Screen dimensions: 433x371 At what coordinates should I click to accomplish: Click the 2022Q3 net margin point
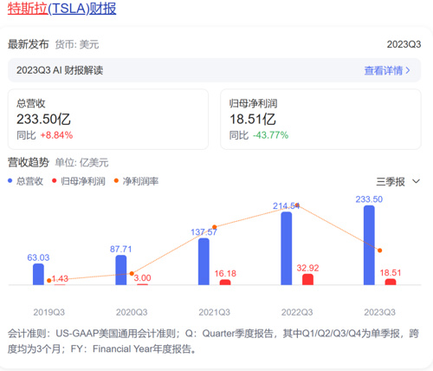pos(297,205)
